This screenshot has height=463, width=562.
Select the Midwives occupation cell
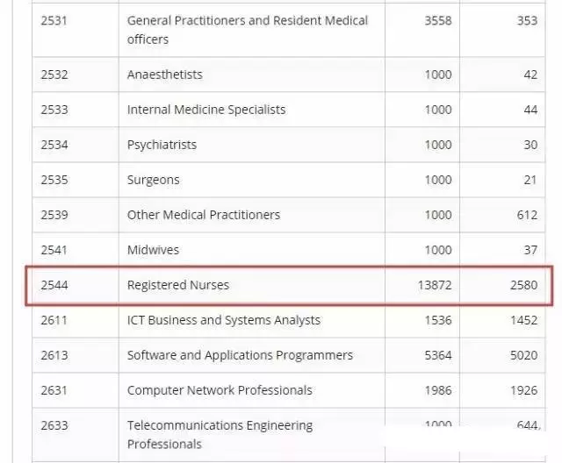point(153,250)
